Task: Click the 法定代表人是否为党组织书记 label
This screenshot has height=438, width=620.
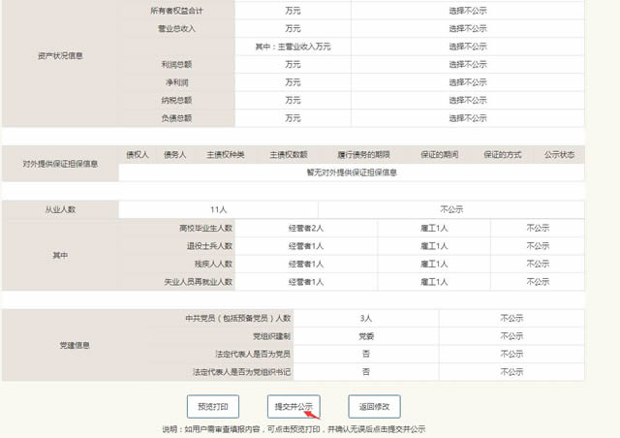Action: 241,372
